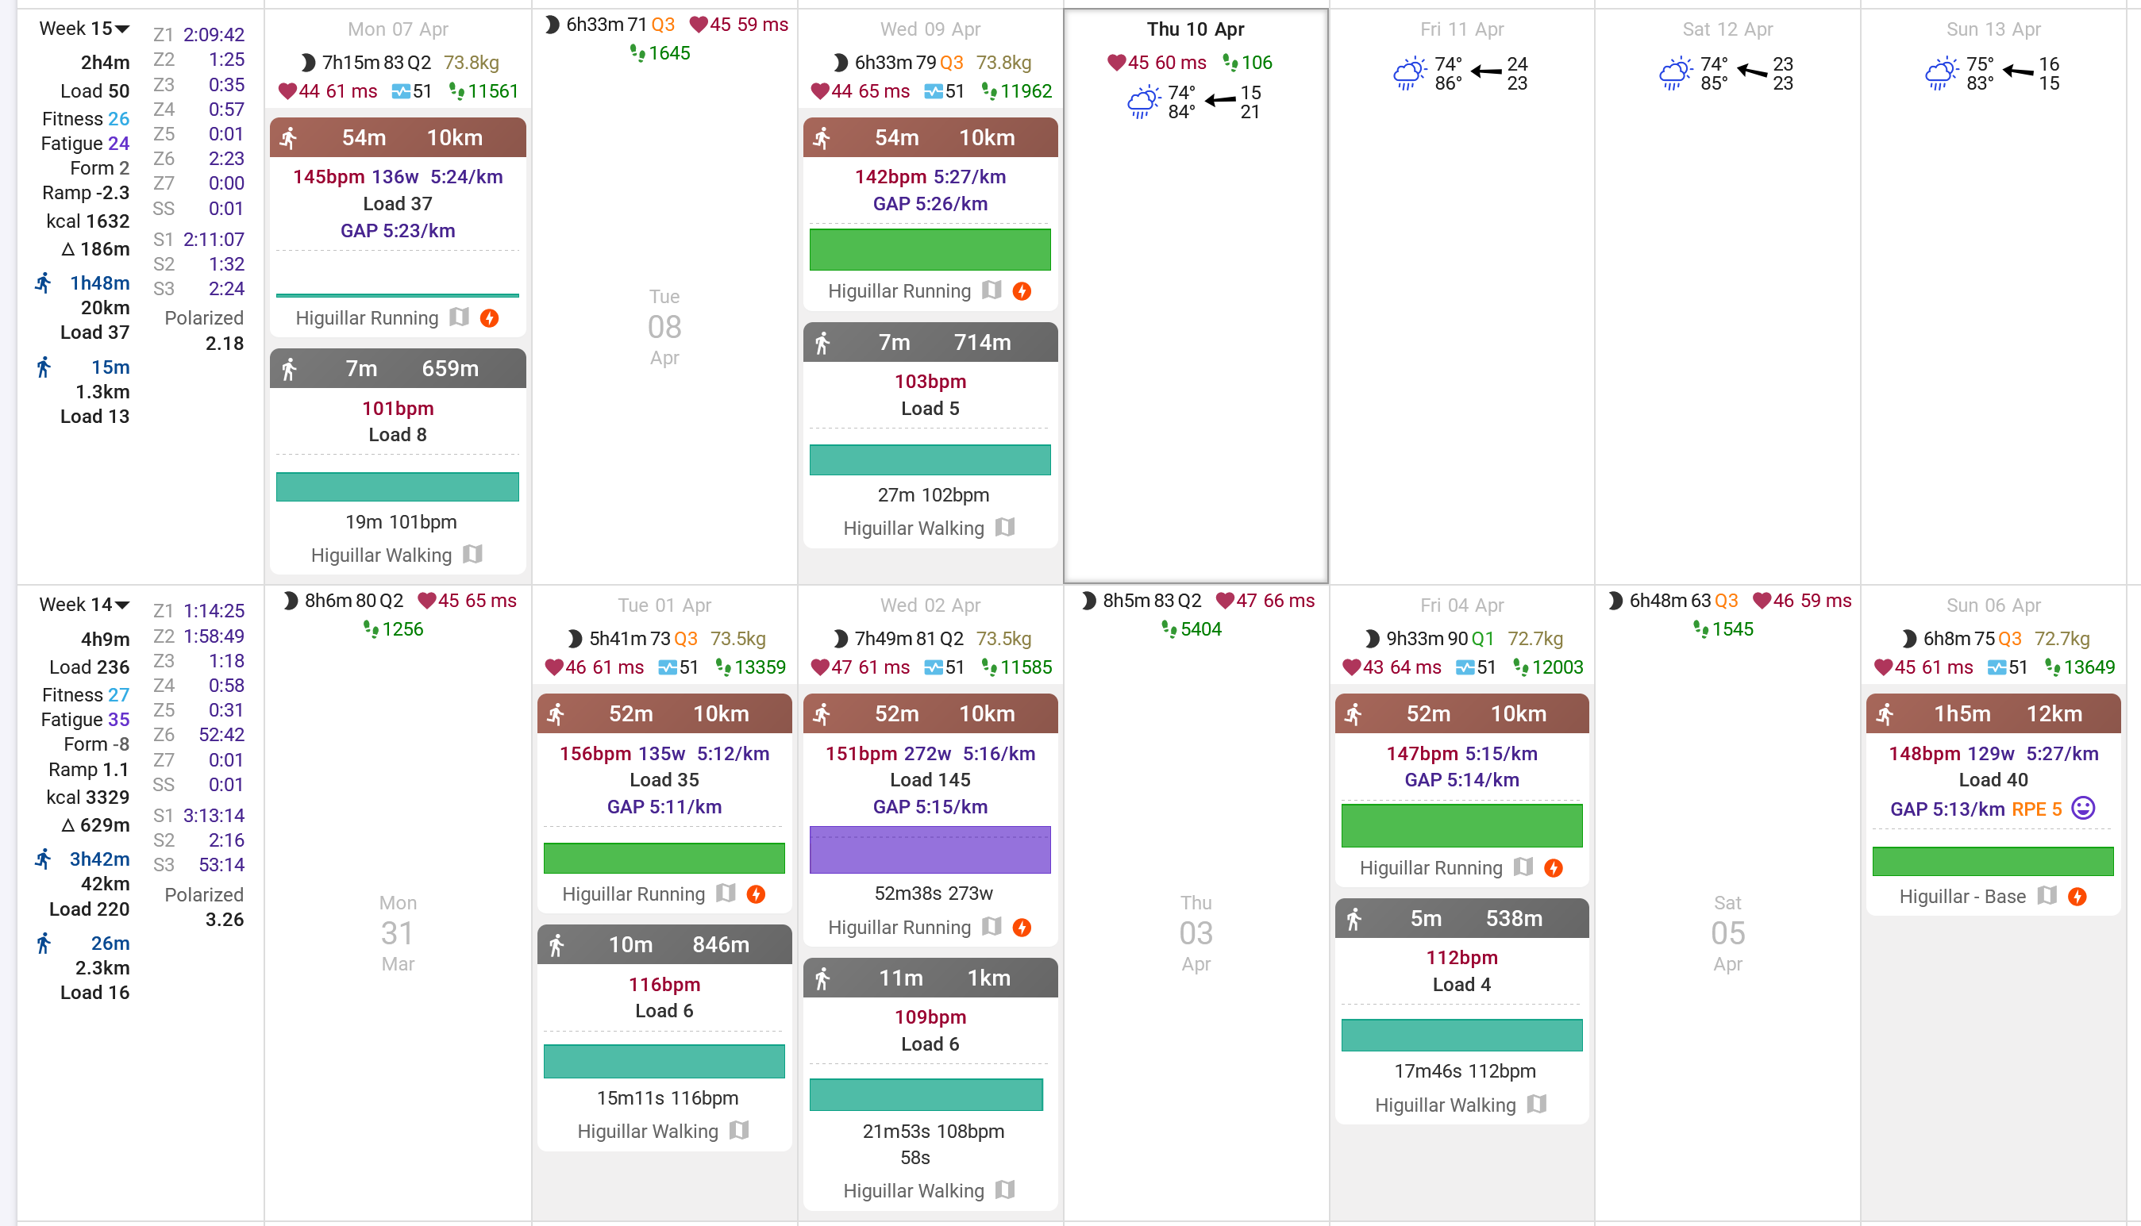This screenshot has height=1226, width=2141.
Task: Click the 52m 10km run header Tue 01
Action: pos(664,713)
